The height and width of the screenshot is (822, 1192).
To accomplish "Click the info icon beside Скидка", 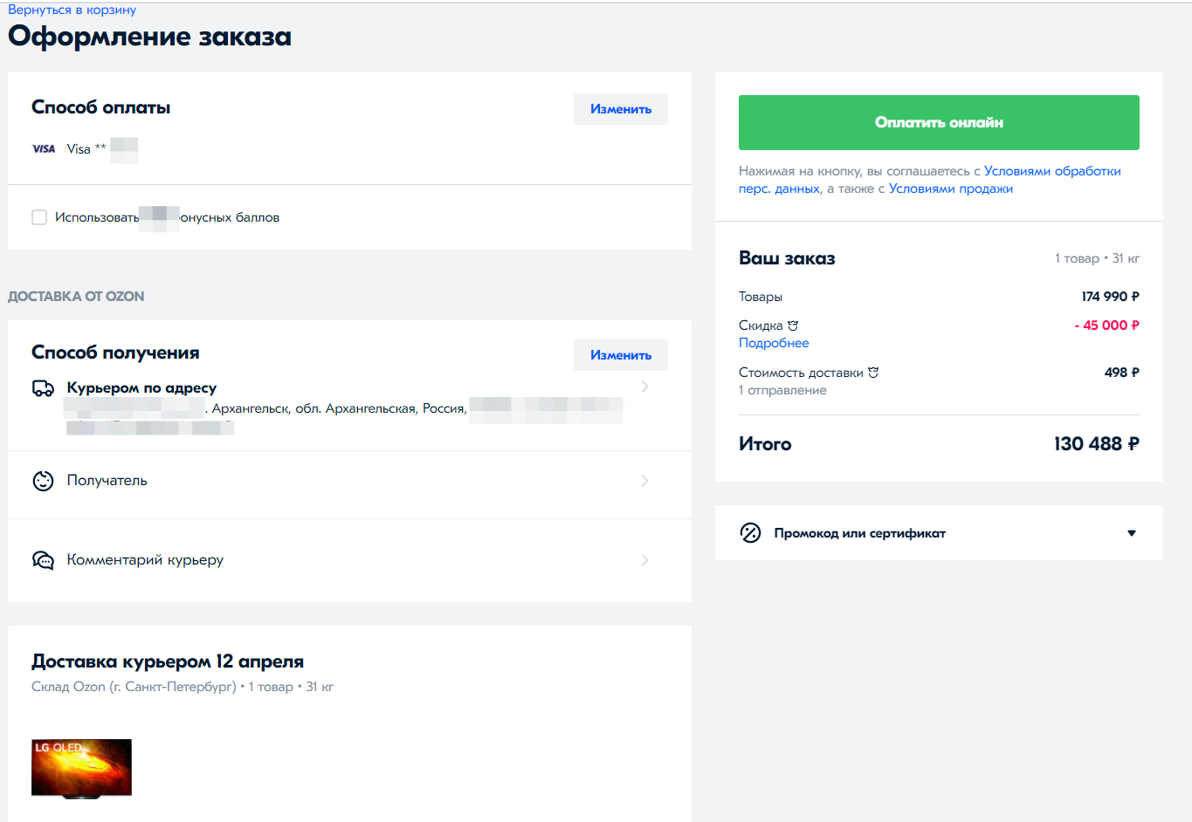I will [x=793, y=325].
